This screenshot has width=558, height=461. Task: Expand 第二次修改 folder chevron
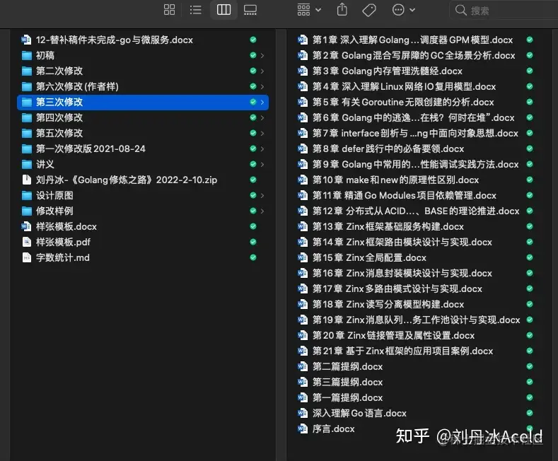(262, 71)
